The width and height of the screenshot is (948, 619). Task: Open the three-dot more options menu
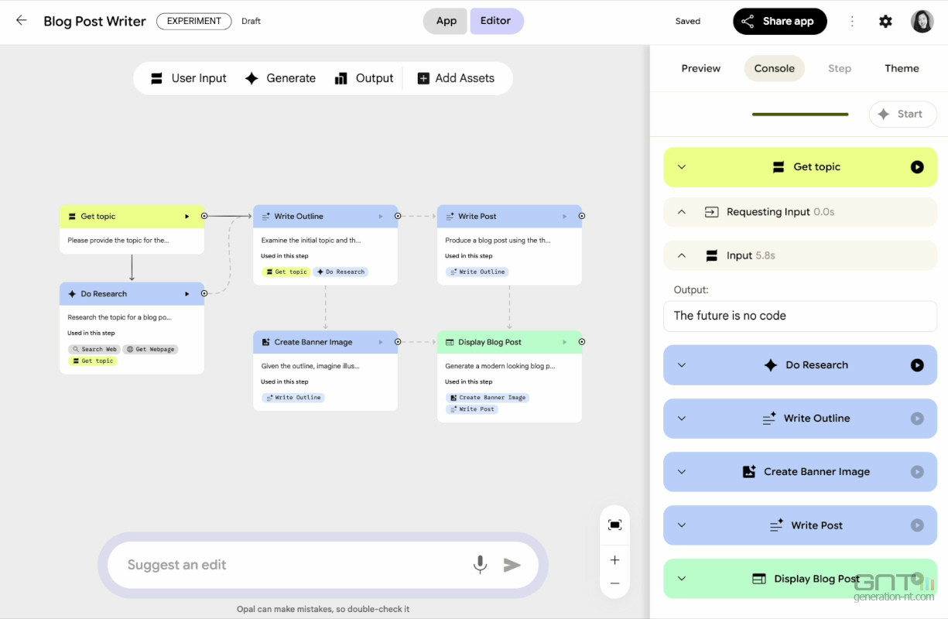pyautogui.click(x=852, y=22)
